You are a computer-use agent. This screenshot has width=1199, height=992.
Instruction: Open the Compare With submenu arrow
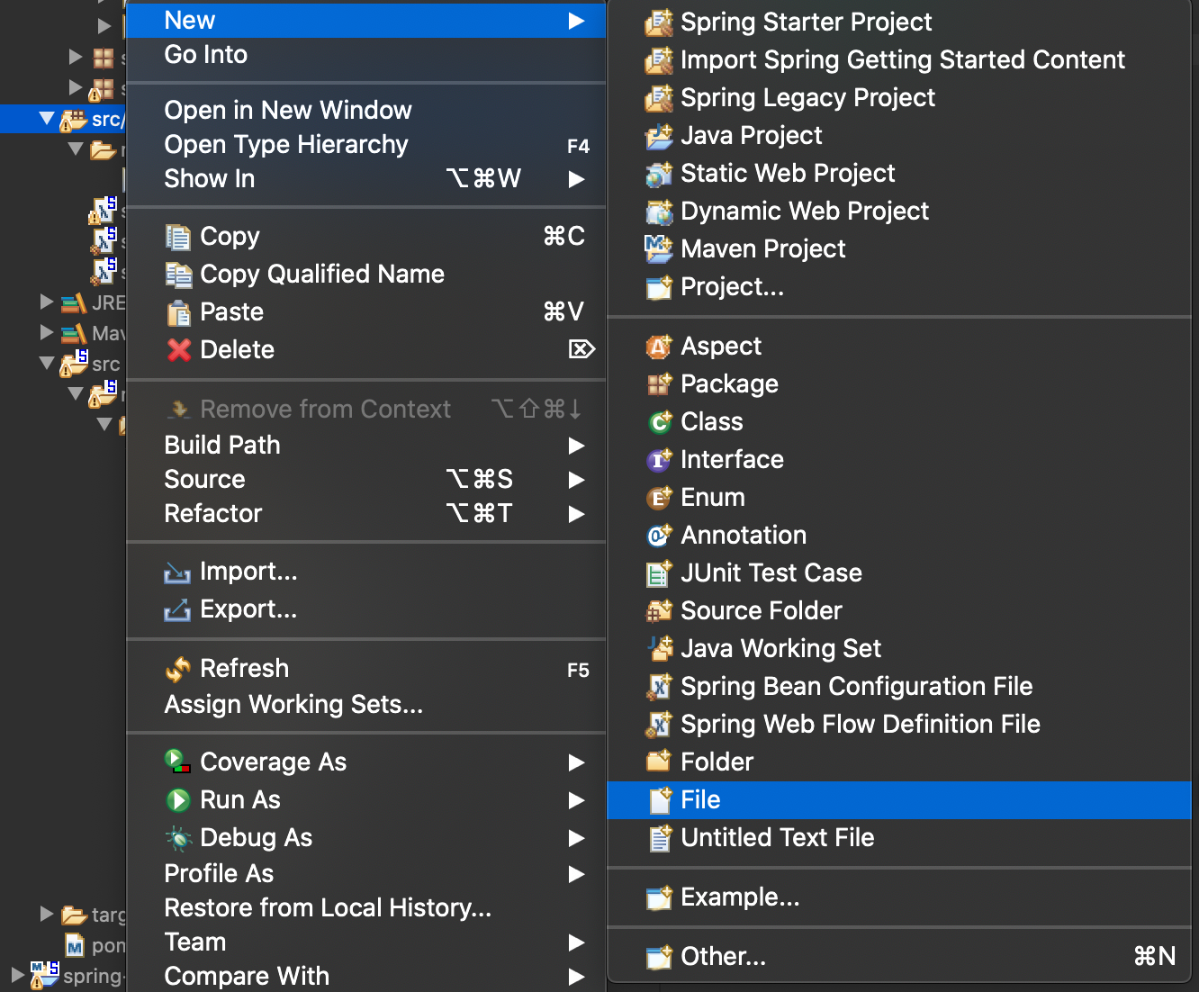[576, 977]
